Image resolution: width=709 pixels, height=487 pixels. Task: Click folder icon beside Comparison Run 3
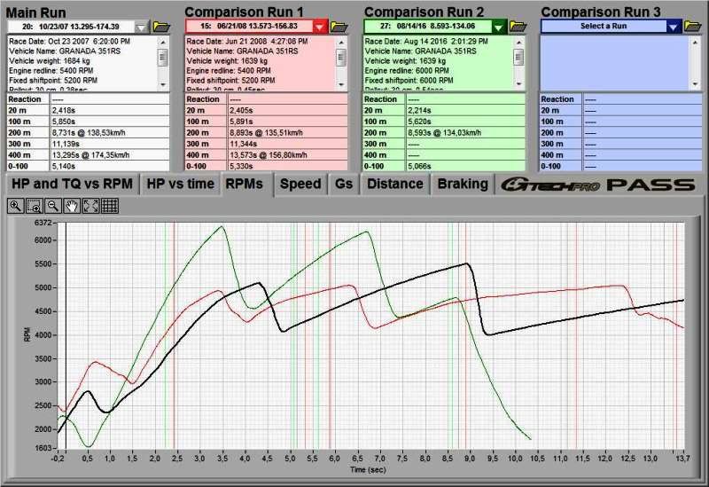pos(694,27)
